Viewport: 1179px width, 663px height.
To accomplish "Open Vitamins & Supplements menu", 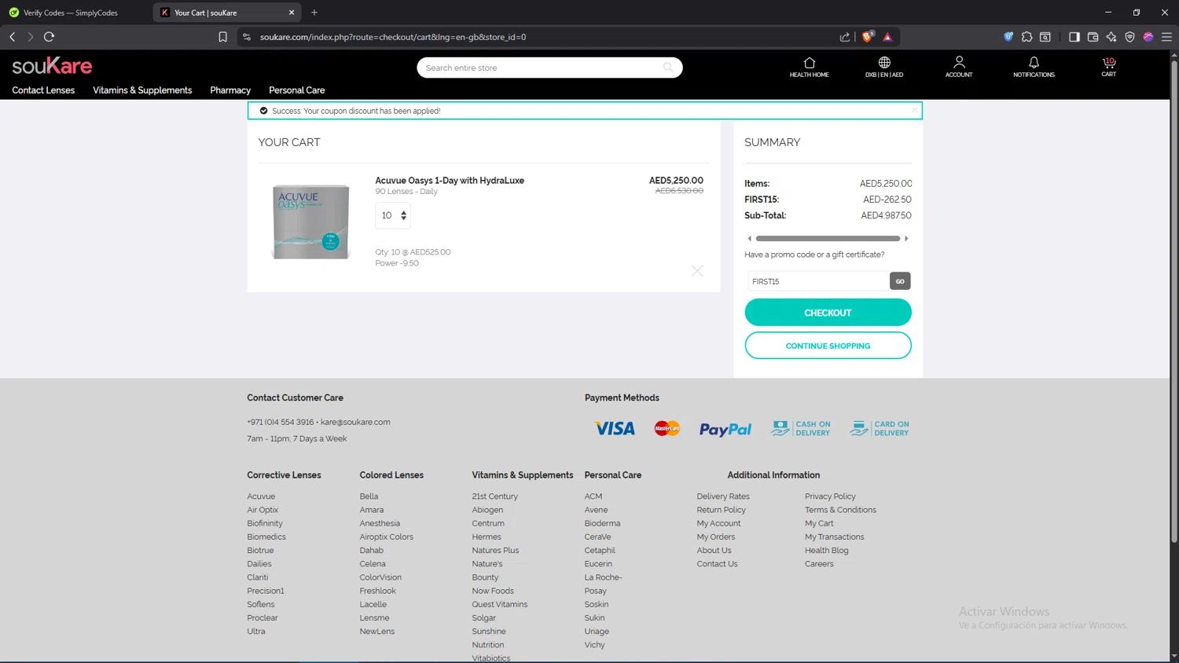I will coord(142,90).
